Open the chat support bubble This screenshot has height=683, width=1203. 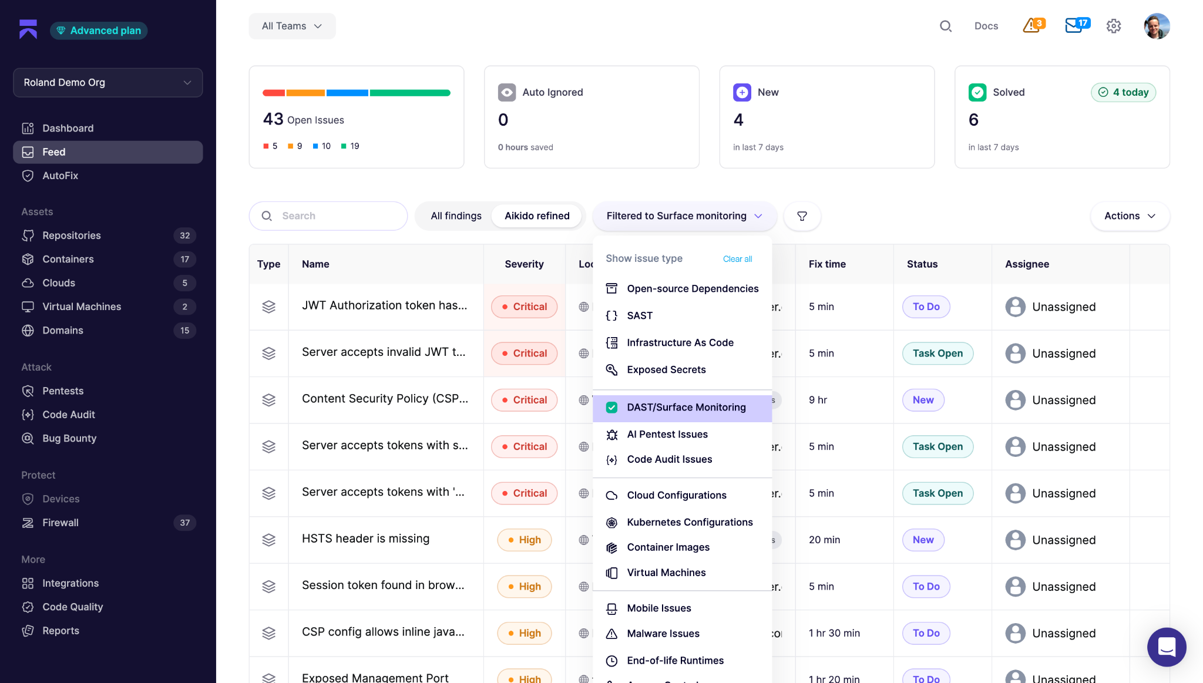pos(1167,647)
